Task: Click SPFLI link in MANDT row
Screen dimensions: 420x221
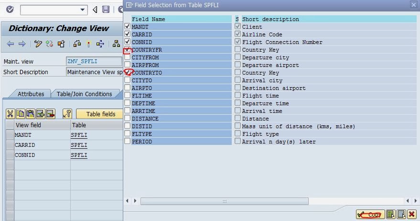Action: (x=79, y=135)
